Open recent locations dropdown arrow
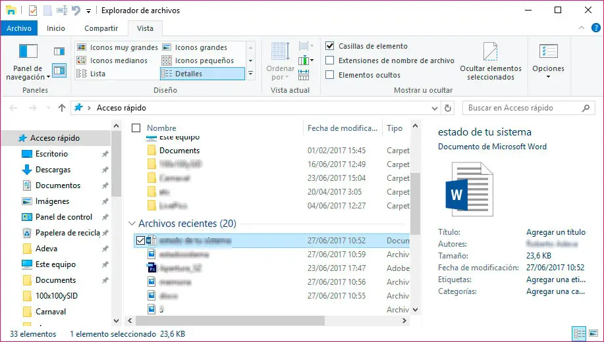 pyautogui.click(x=48, y=108)
